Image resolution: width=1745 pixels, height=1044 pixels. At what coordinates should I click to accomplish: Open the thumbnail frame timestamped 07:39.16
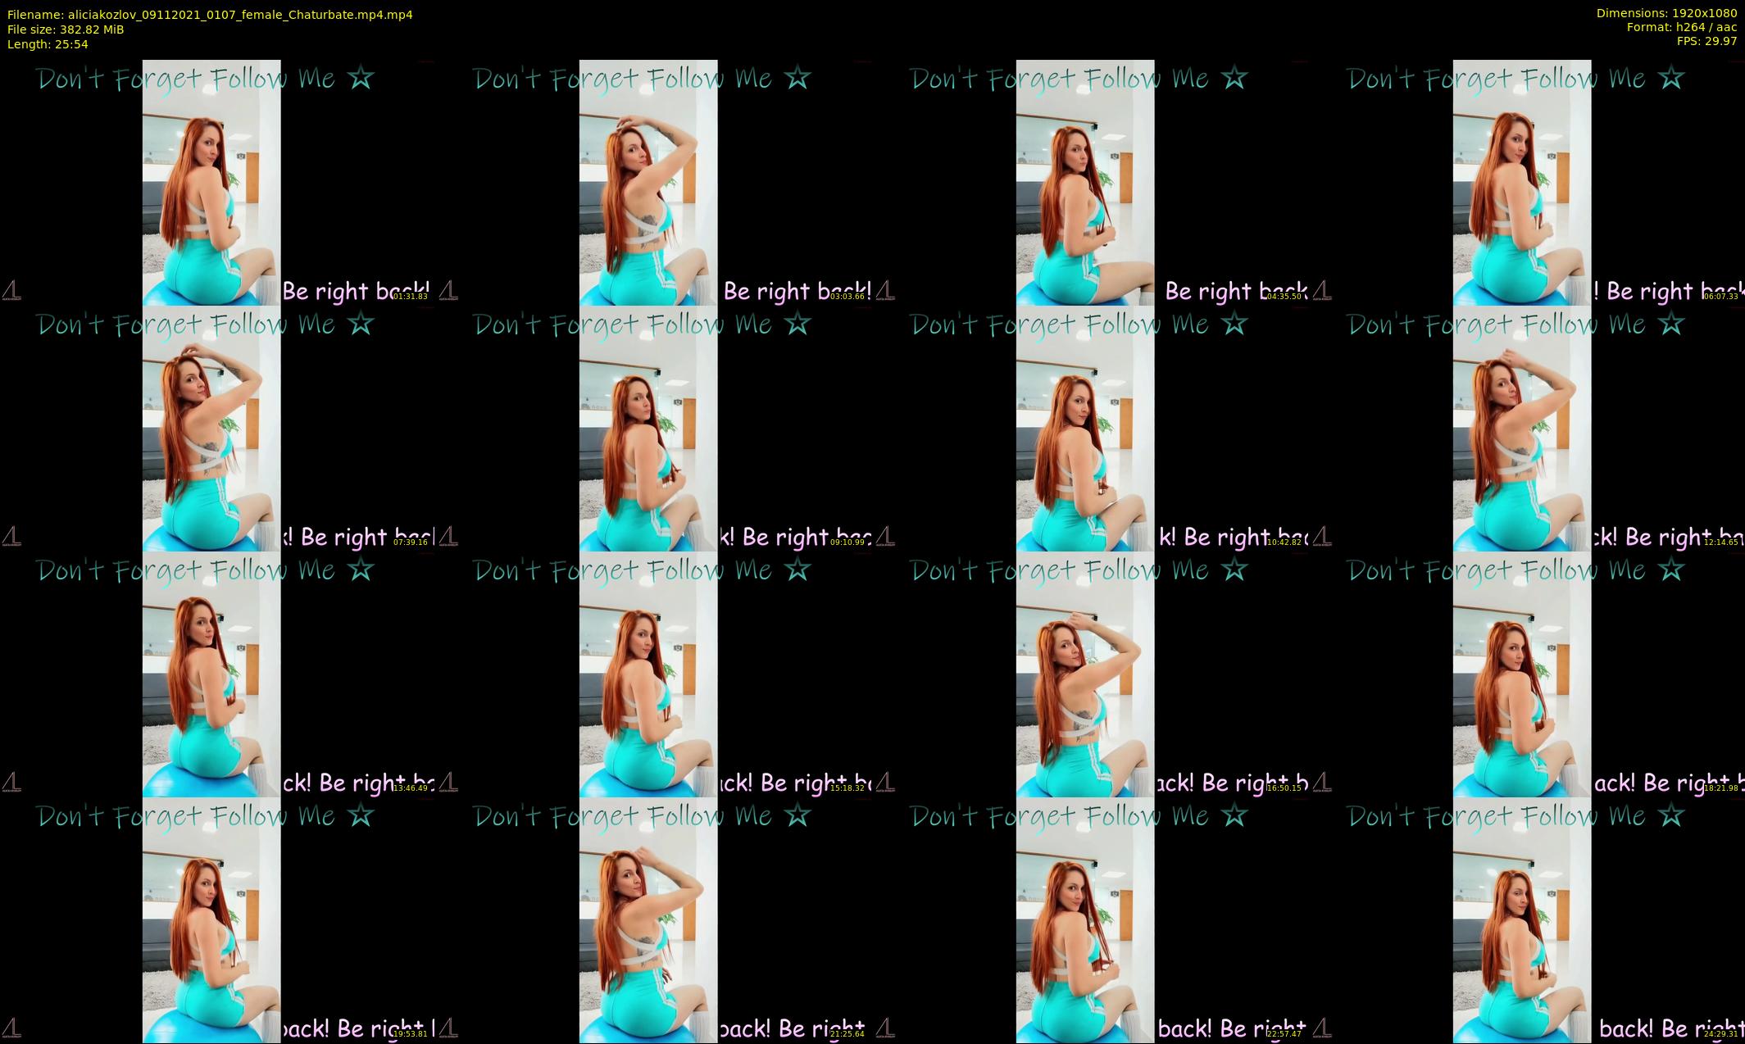(x=216, y=428)
